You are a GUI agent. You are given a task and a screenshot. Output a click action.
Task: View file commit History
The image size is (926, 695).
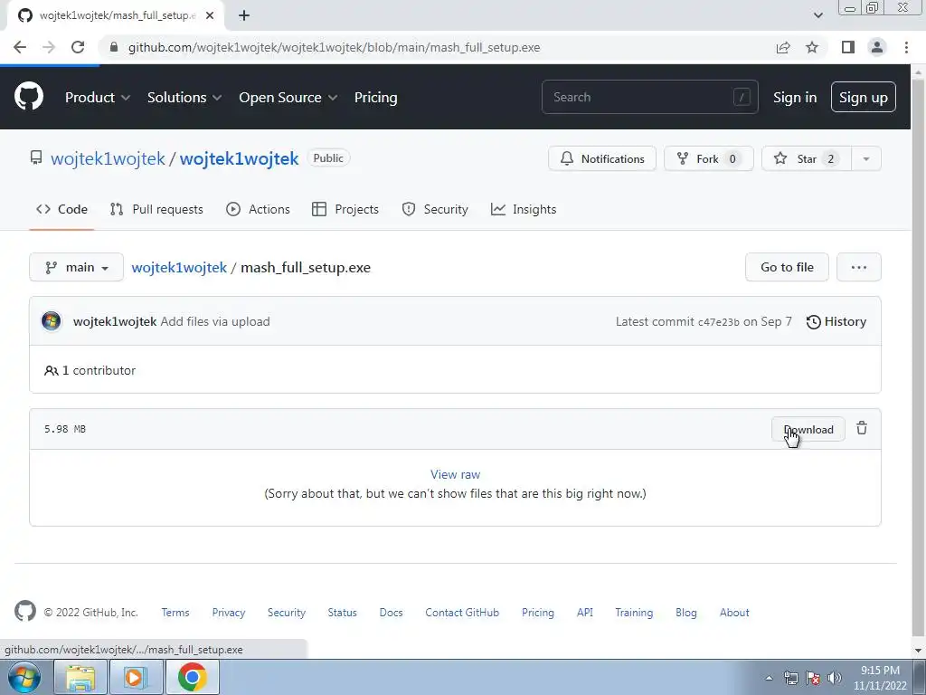click(836, 321)
